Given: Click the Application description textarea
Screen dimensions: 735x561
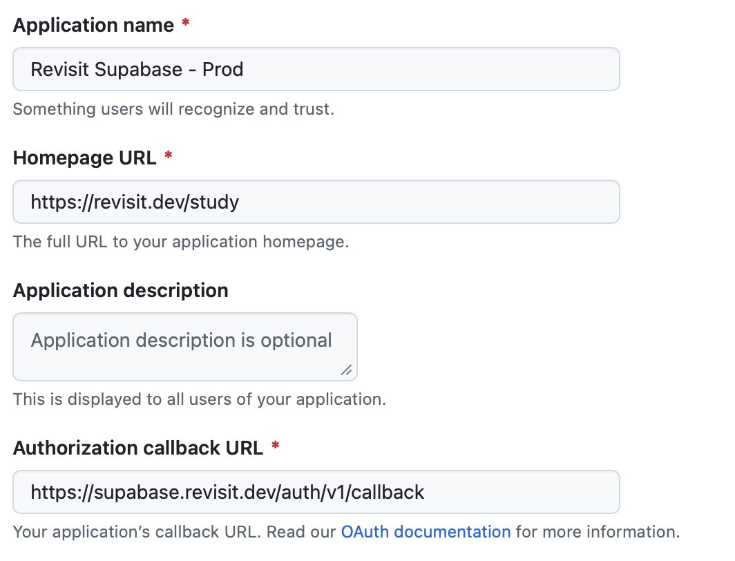Looking at the screenshot, I should [184, 346].
